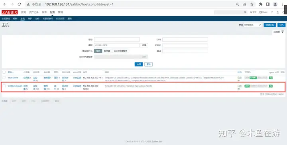Switch to Discovery submenu tab

60,19
